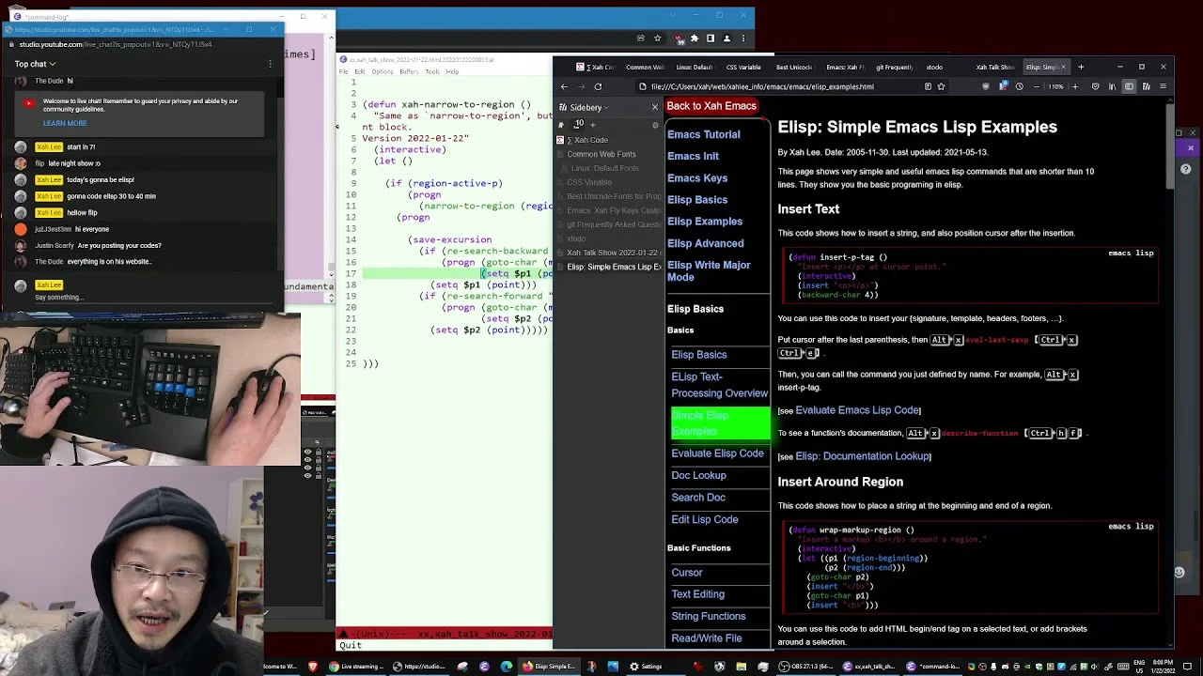Open a new Firefox tab

(1081, 67)
